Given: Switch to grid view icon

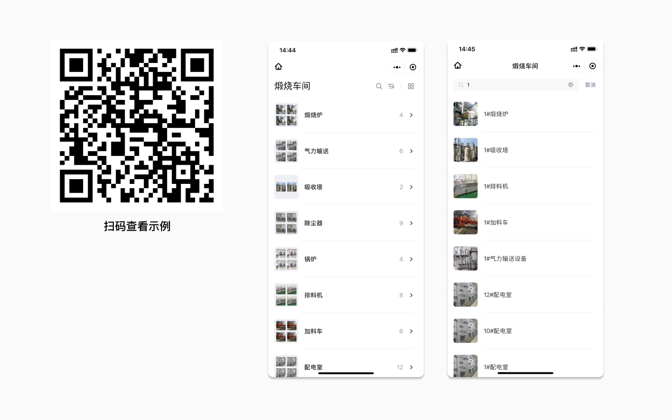Looking at the screenshot, I should click(x=411, y=86).
